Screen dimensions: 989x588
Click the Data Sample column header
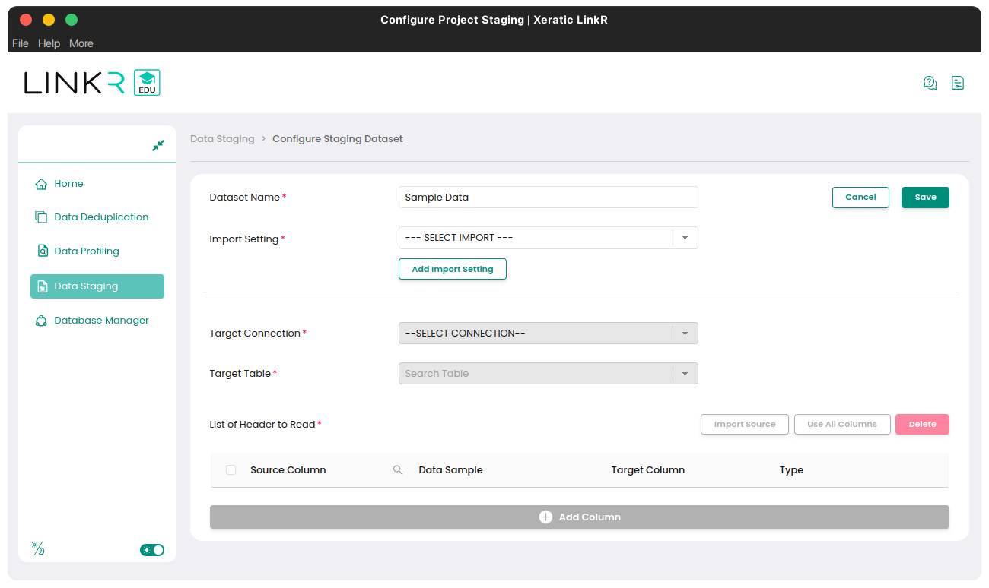click(x=451, y=470)
